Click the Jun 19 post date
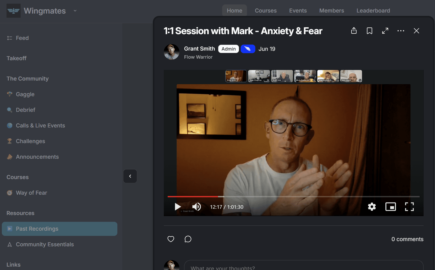Screen dimensions: 435x270 coord(267,49)
